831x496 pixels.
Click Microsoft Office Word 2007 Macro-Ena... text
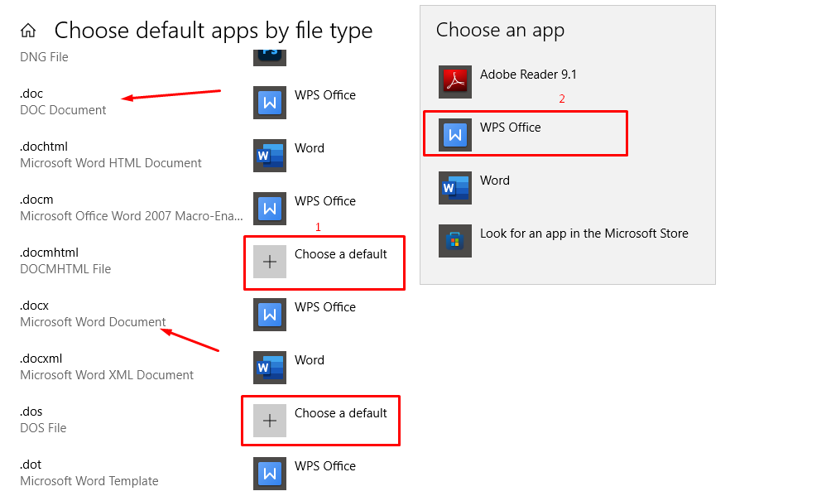point(132,216)
